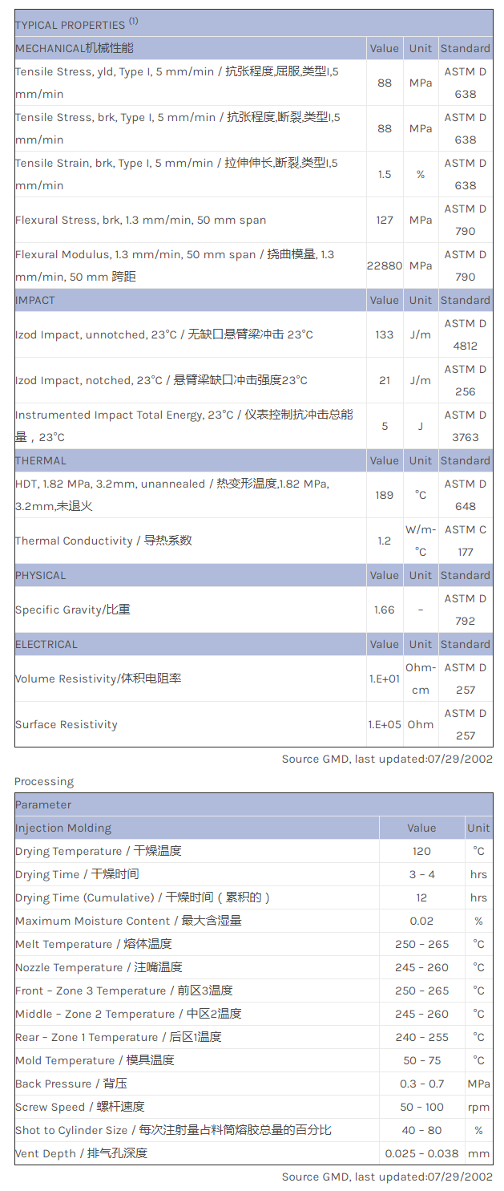Click the THERMAL section header
Viewport: 504px width, 1191px height.
[x=41, y=460]
